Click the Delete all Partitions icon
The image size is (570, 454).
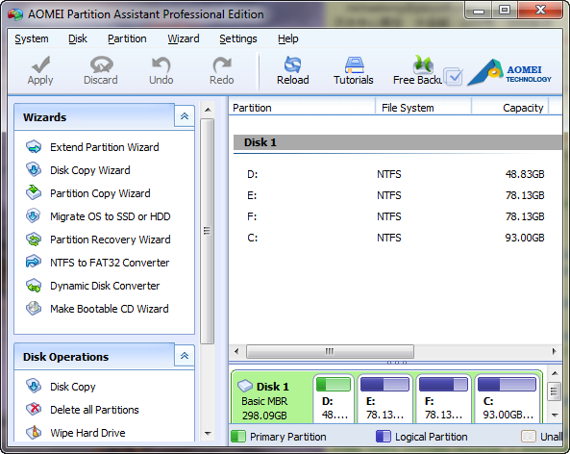coord(34,409)
